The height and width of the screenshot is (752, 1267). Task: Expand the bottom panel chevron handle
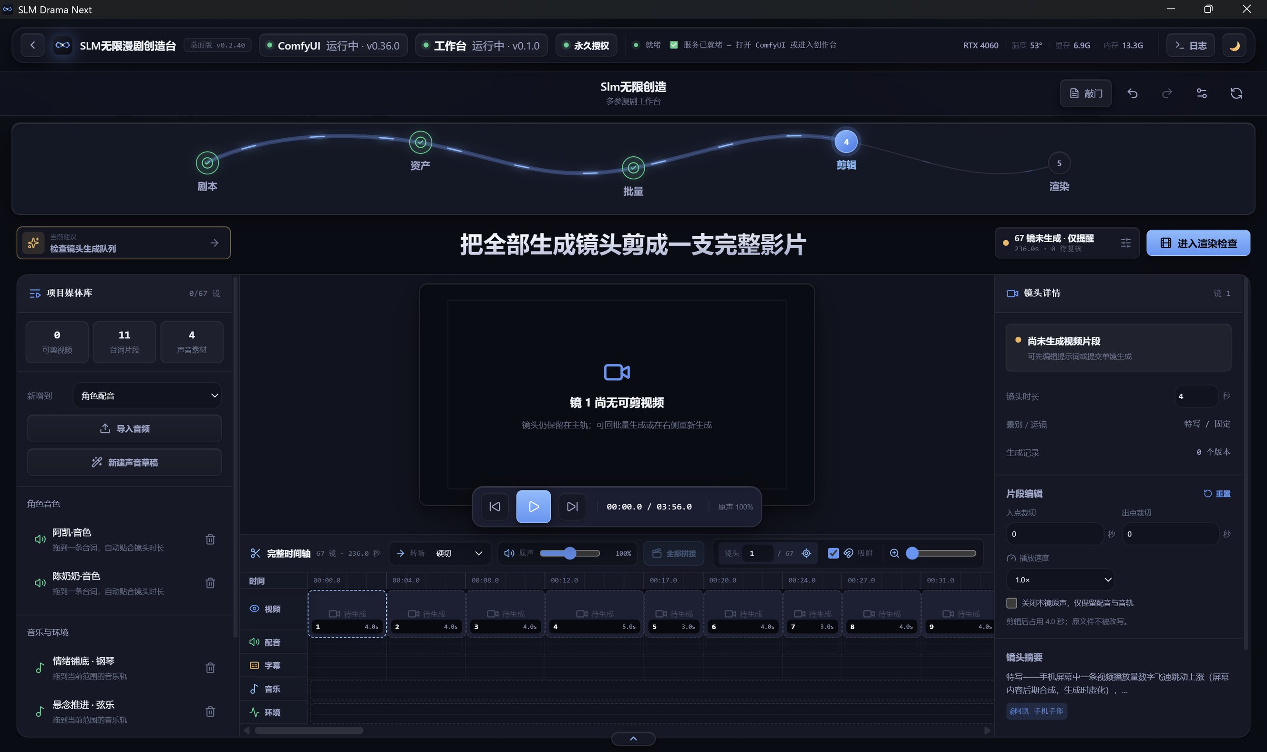pyautogui.click(x=633, y=738)
